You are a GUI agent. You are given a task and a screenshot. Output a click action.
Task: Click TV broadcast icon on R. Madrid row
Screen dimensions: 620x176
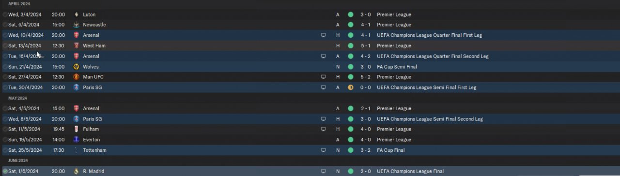[x=323, y=171]
